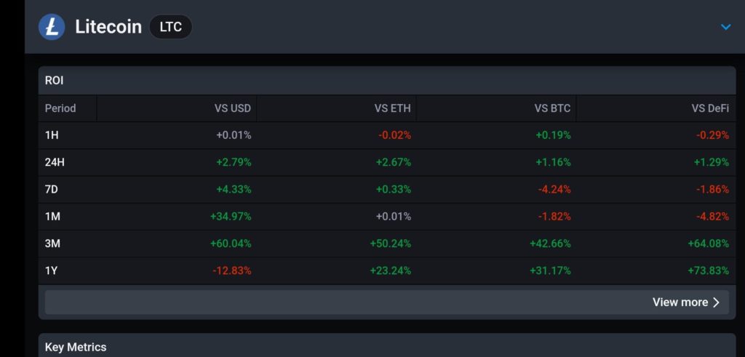
Task: Select the 7D period row label
Action: point(52,190)
